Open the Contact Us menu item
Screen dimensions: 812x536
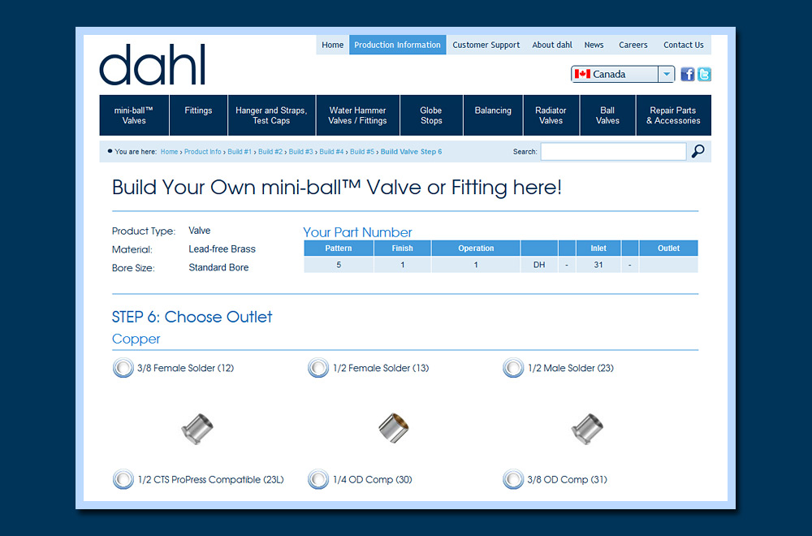(x=684, y=45)
